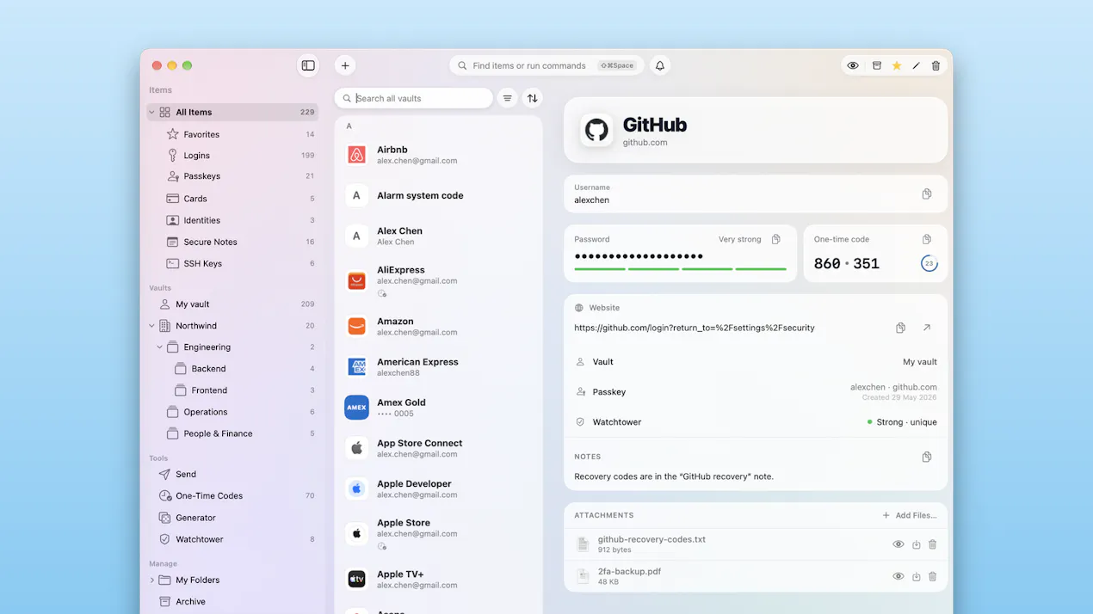Copy the website URL
1093x614 pixels.
[x=900, y=328]
